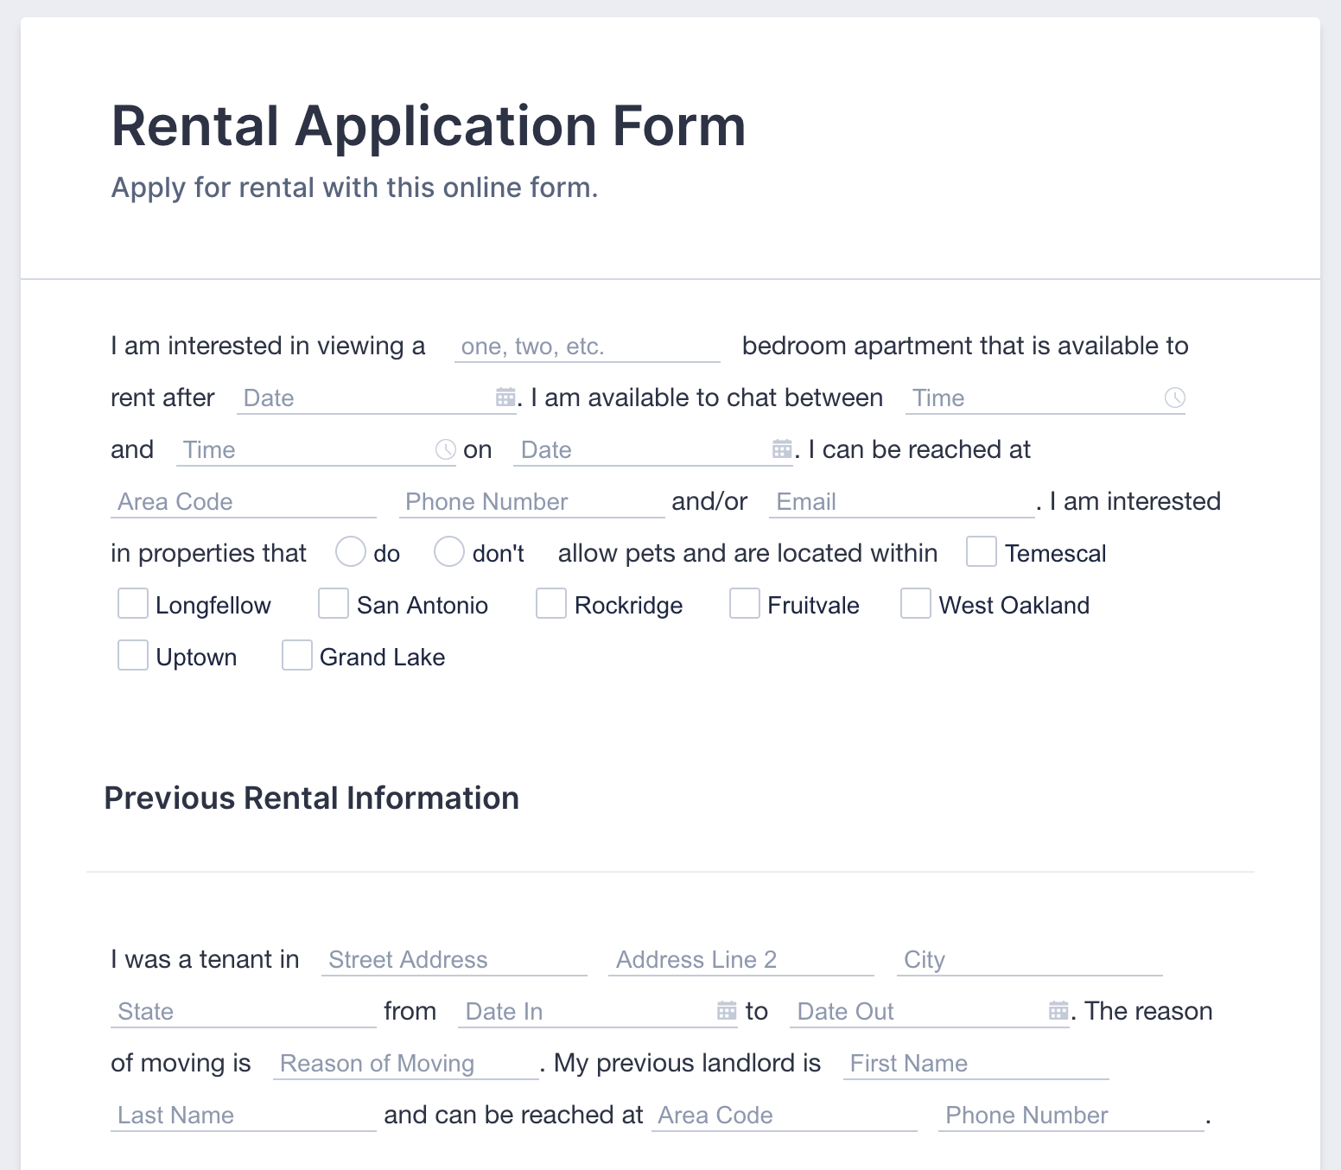Click the bedroom count input field
The height and width of the screenshot is (1170, 1341).
[587, 347]
